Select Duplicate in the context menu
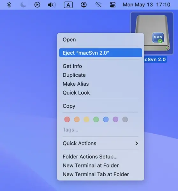The height and width of the screenshot is (191, 178). [100, 75]
